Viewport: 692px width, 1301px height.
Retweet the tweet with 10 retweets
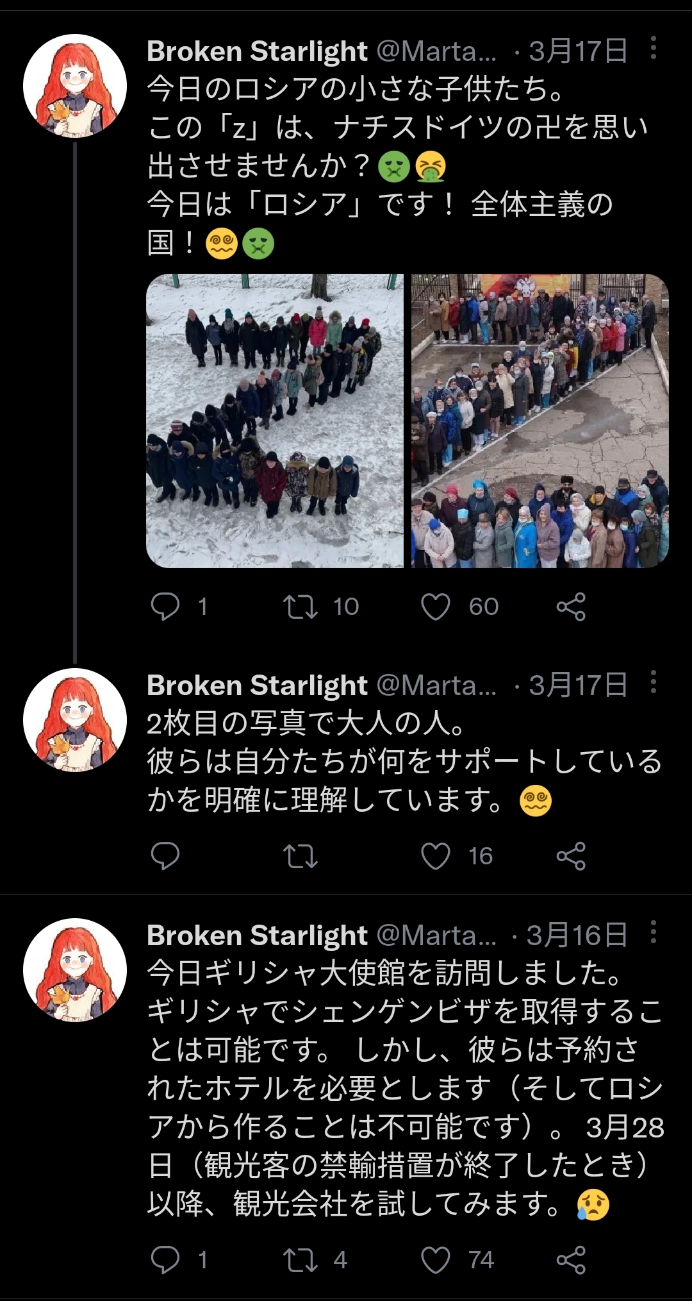[x=301, y=606]
